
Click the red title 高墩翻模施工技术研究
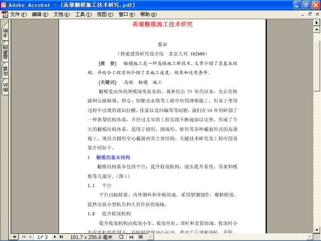pos(163,24)
